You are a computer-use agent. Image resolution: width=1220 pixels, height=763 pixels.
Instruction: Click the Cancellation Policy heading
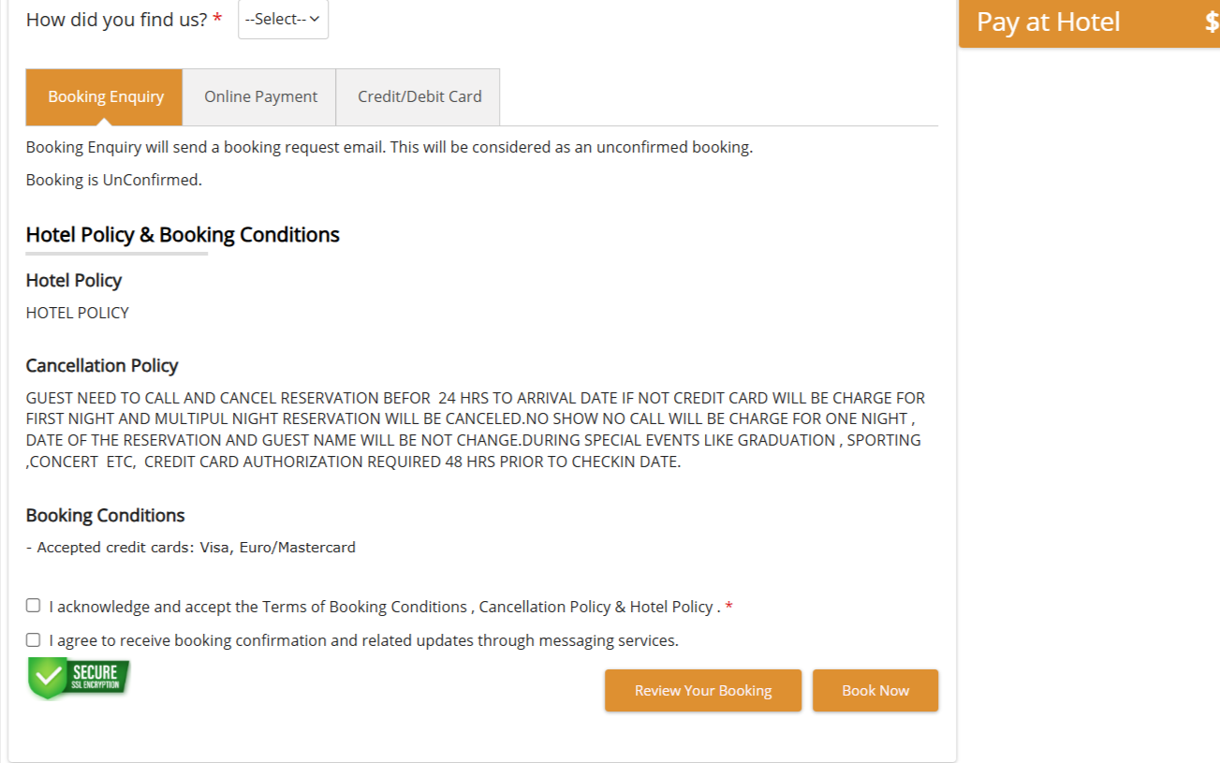[x=102, y=366]
